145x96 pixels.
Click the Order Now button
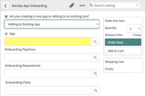[x=123, y=42]
